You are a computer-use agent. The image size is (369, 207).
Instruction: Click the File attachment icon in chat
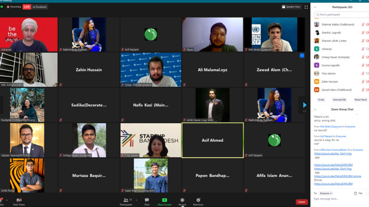[x=358, y=193]
